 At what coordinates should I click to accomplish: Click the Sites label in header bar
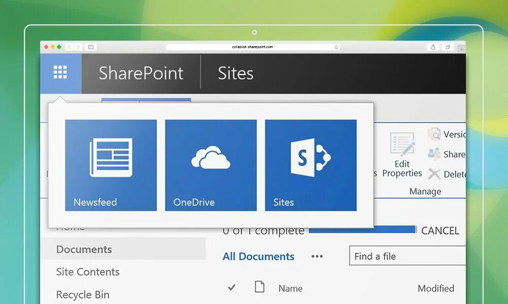click(x=236, y=73)
